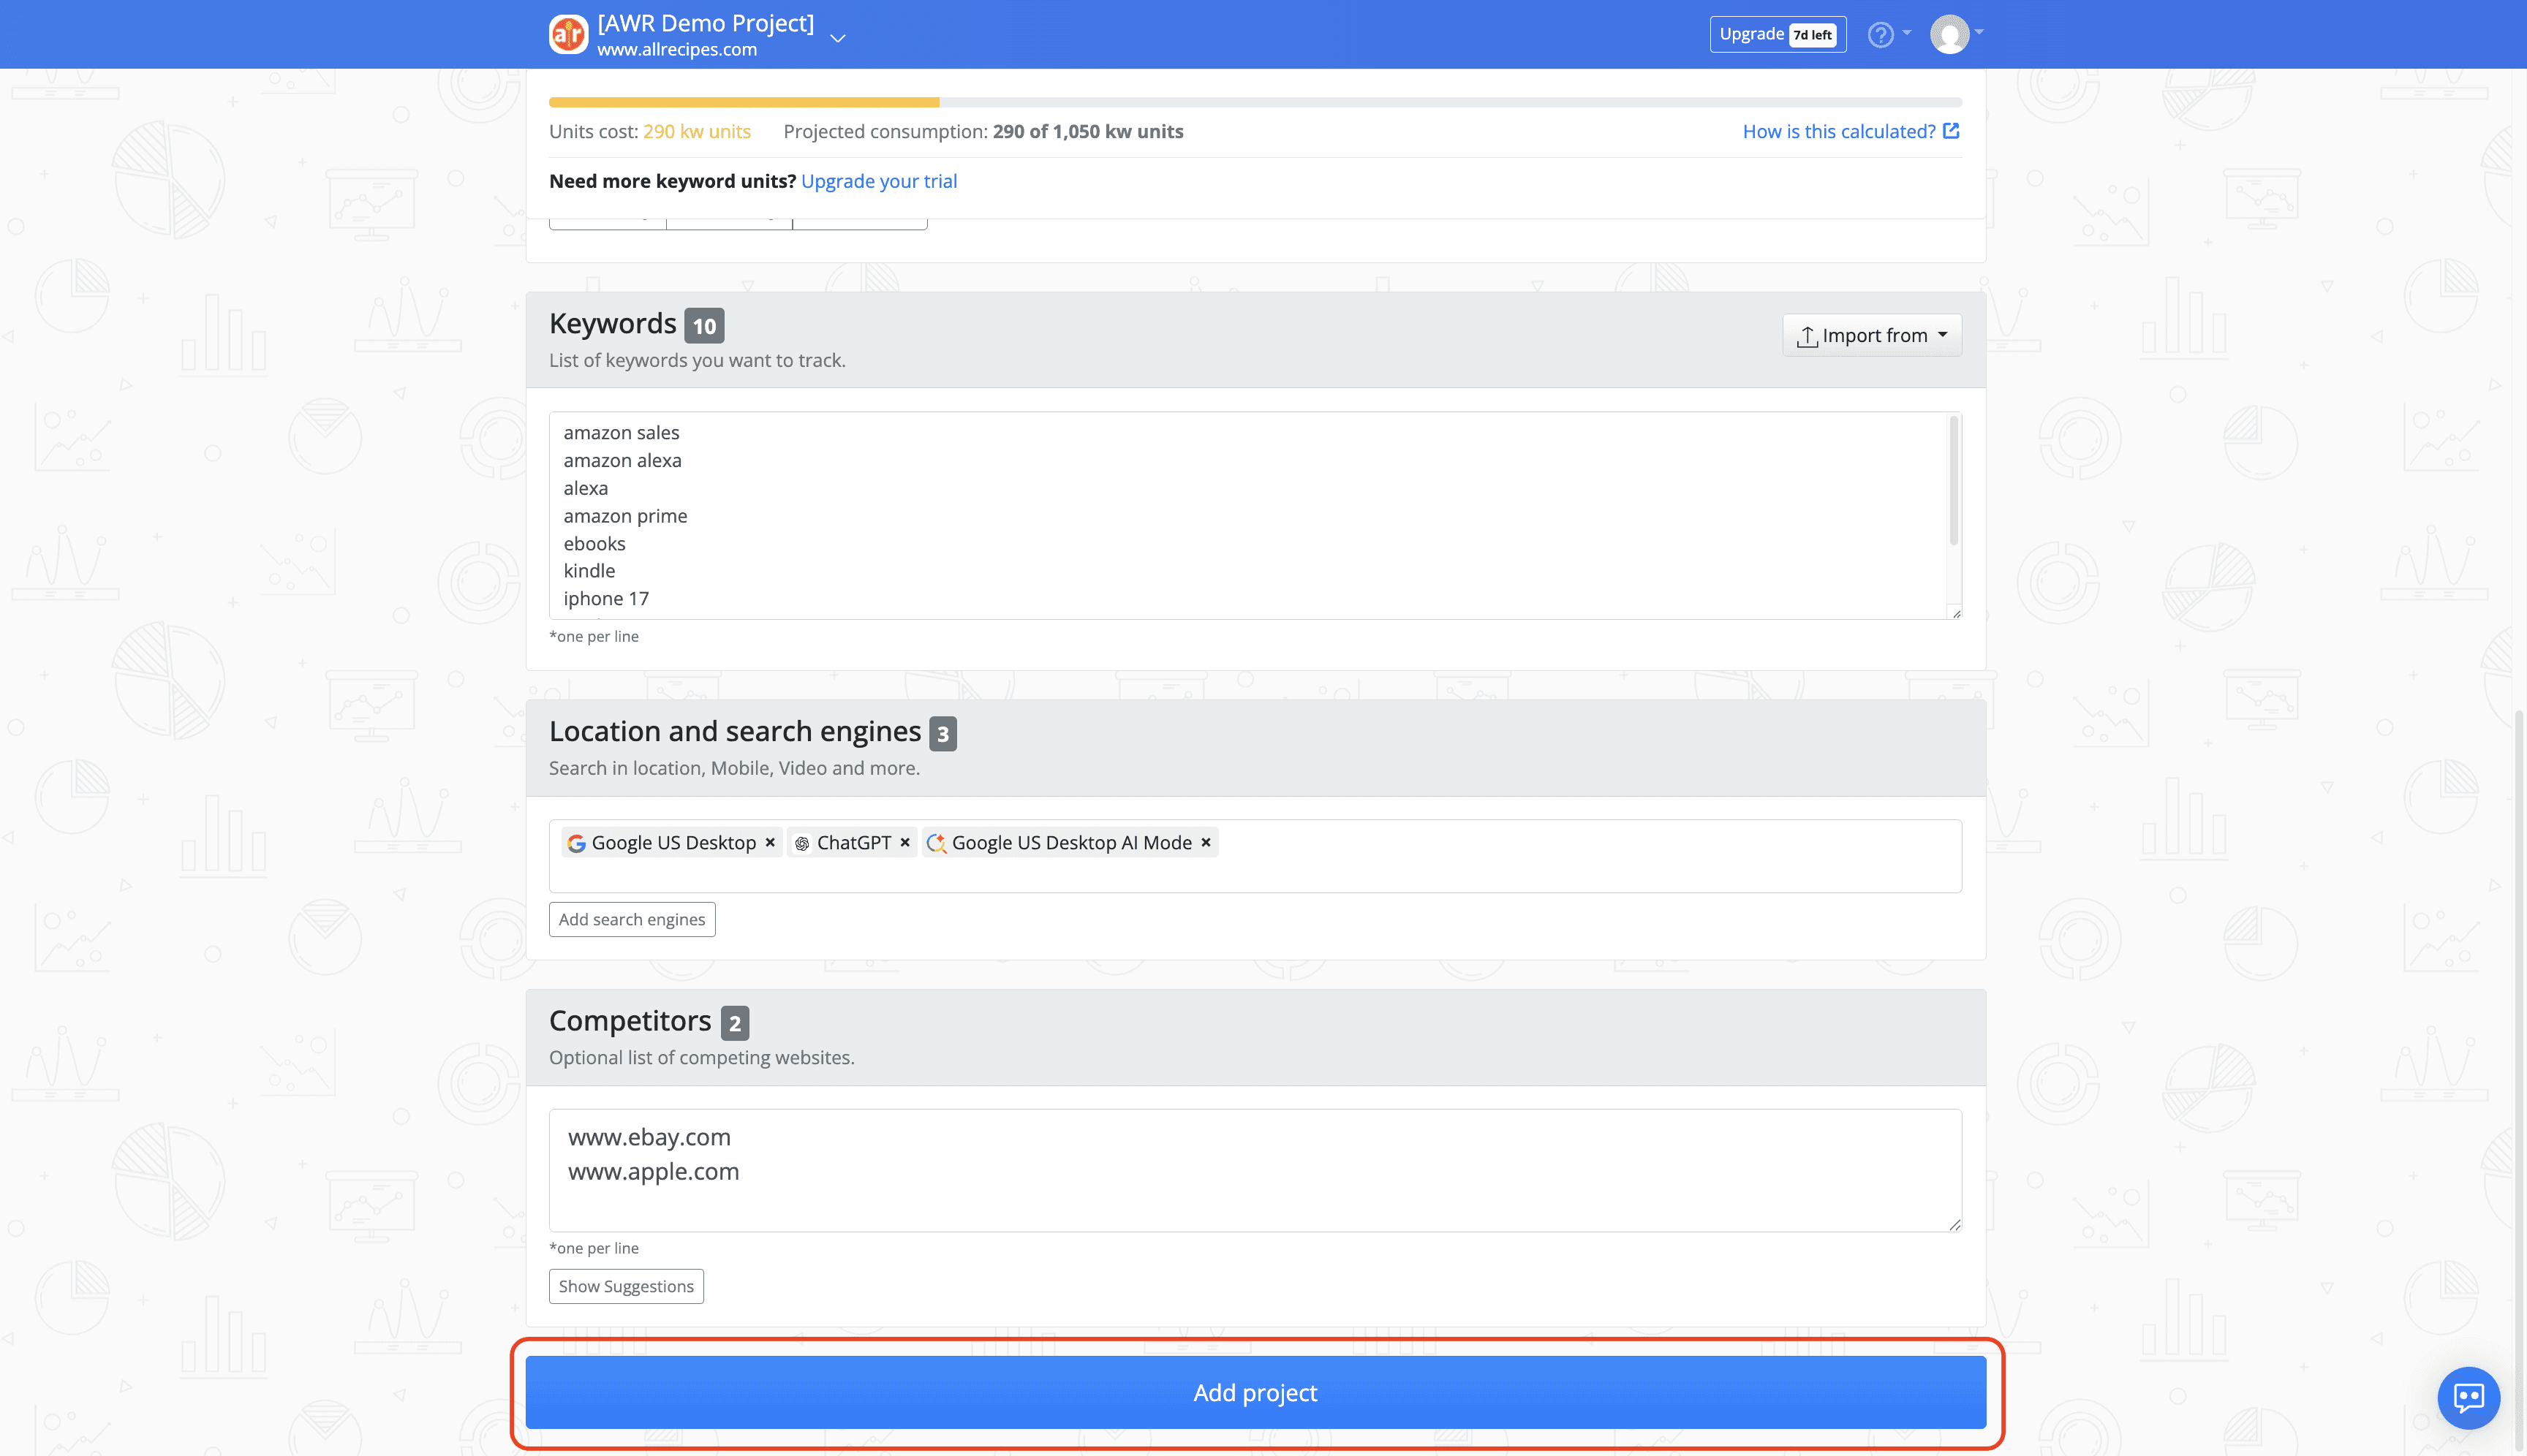The width and height of the screenshot is (2527, 1456).
Task: Click inside the competitors text area
Action: [x=1255, y=1170]
